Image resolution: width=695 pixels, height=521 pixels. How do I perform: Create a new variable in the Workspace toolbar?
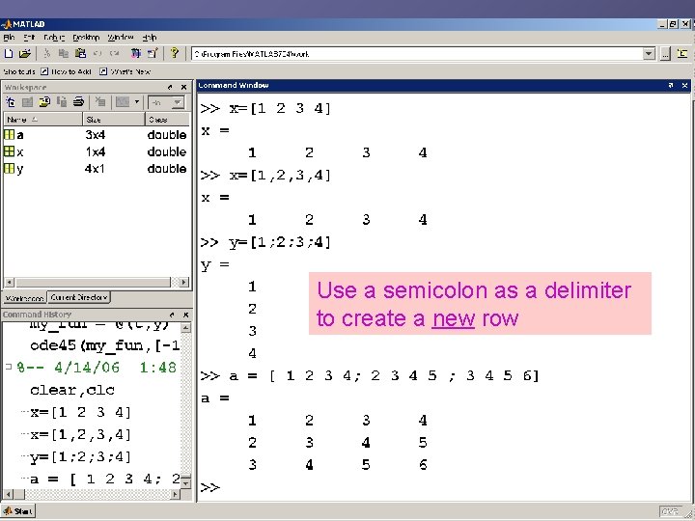click(x=11, y=102)
